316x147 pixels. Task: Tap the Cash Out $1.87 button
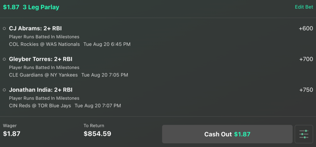click(x=227, y=134)
